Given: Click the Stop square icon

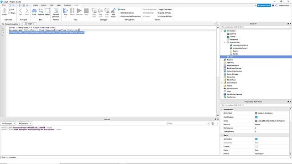Looking at the screenshot, I should click(x=86, y=11).
